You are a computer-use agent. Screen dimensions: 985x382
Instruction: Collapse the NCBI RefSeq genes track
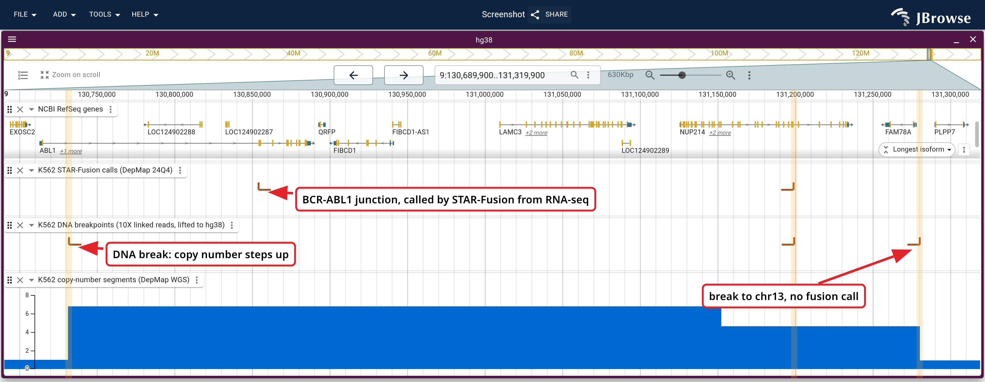click(31, 109)
